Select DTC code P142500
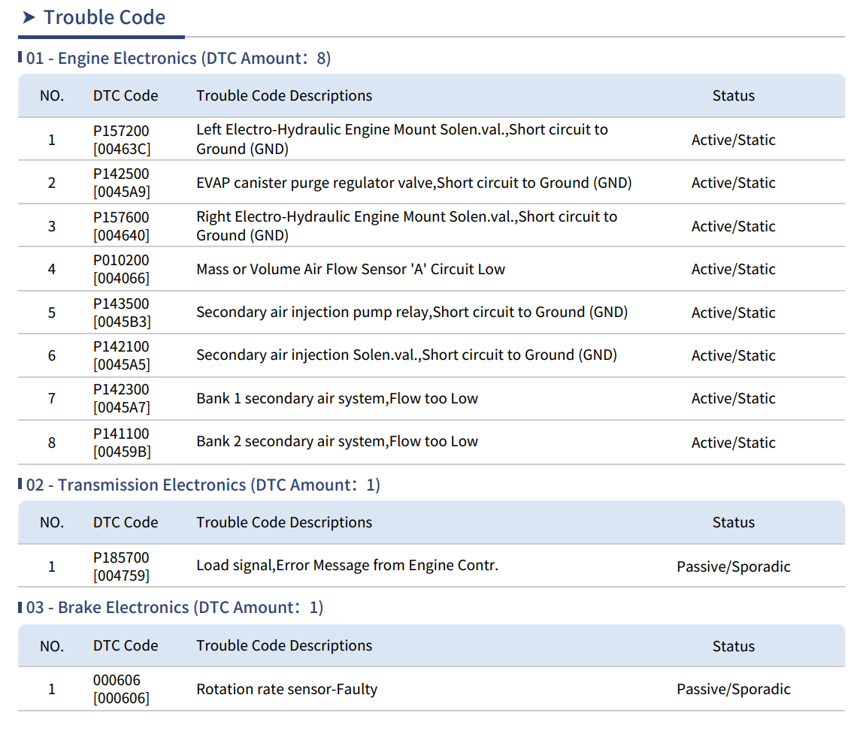Screen dimensions: 857x746 [121, 174]
